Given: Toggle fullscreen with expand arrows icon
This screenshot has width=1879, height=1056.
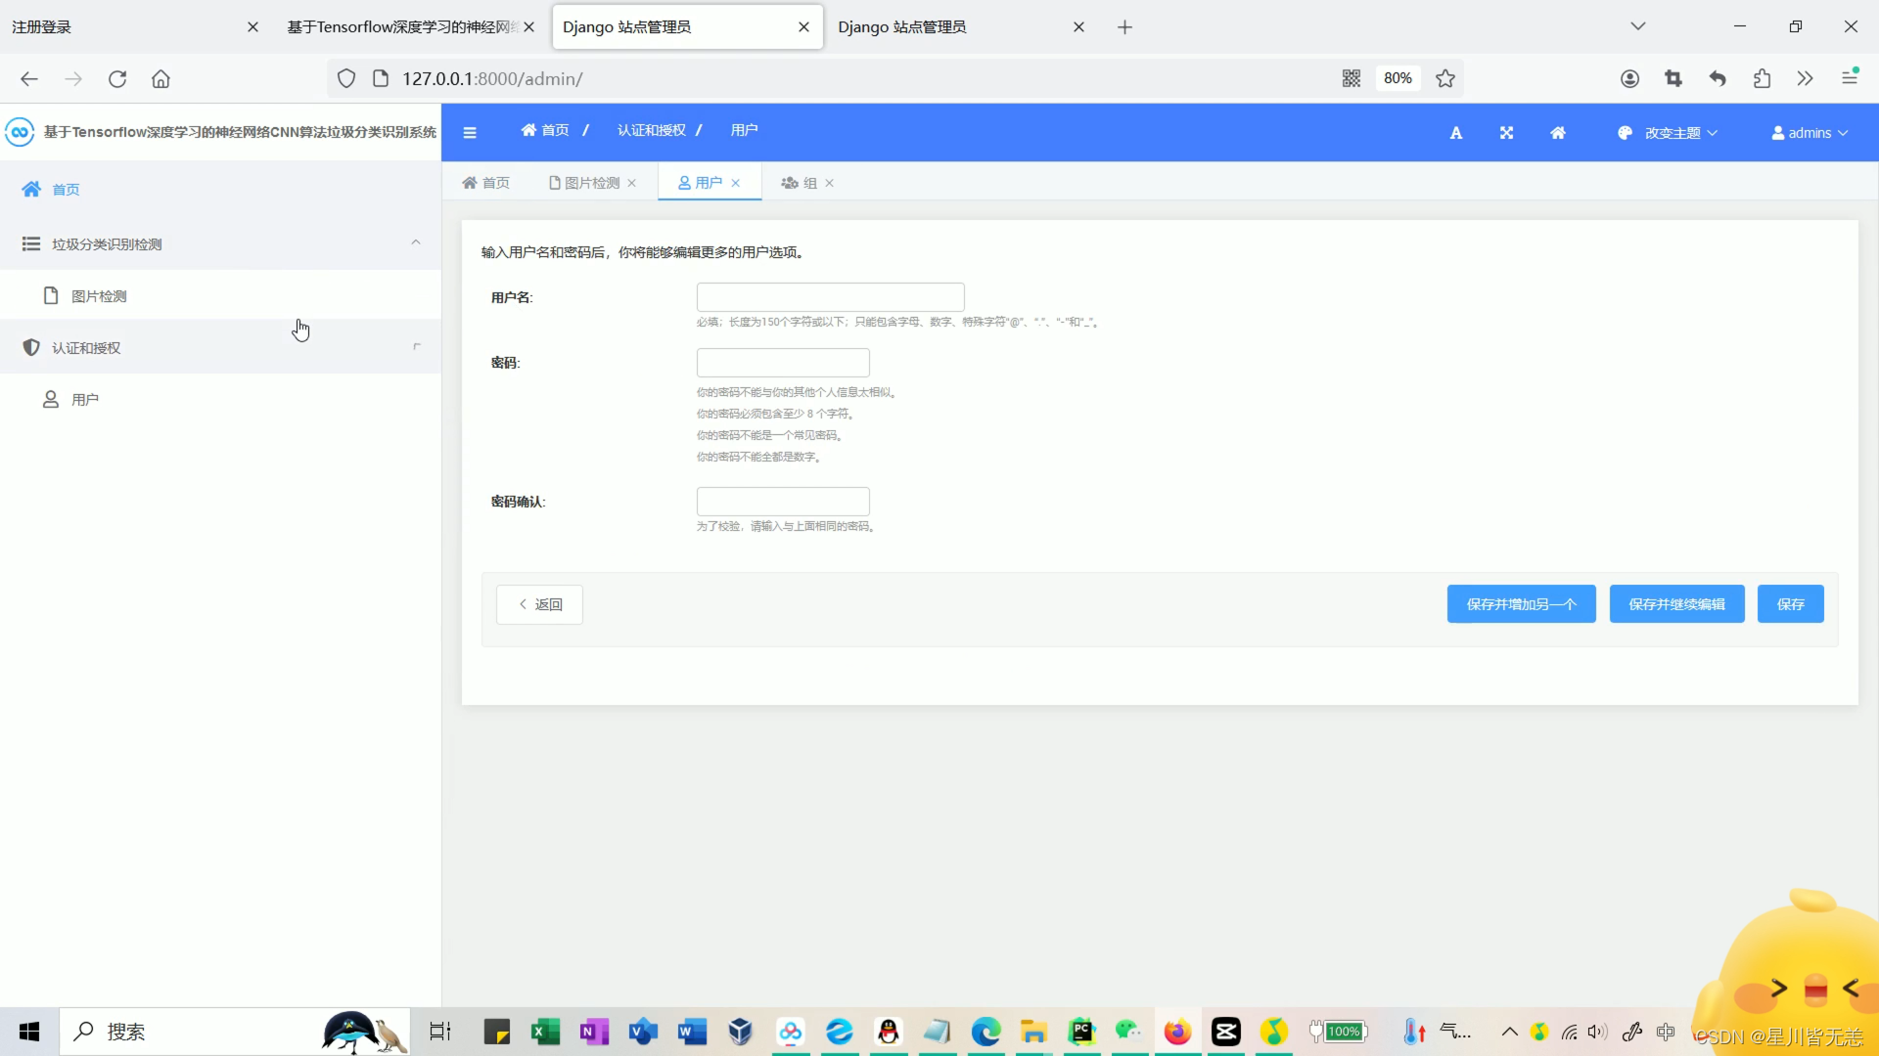Looking at the screenshot, I should [1507, 133].
